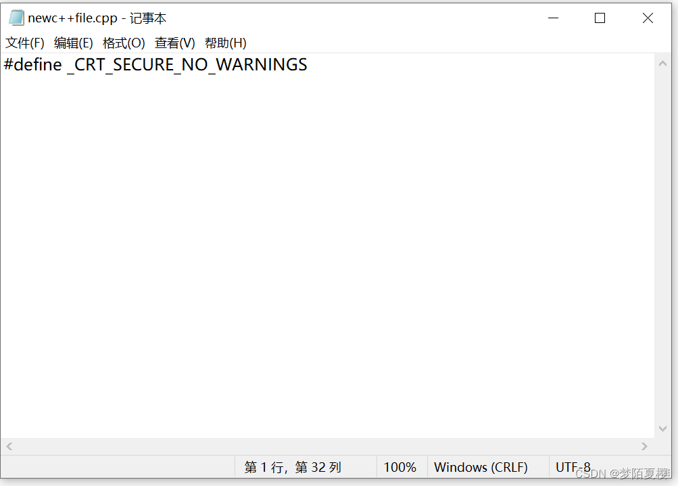The width and height of the screenshot is (678, 486).
Task: Place cursor on the #define text line
Action: point(155,64)
